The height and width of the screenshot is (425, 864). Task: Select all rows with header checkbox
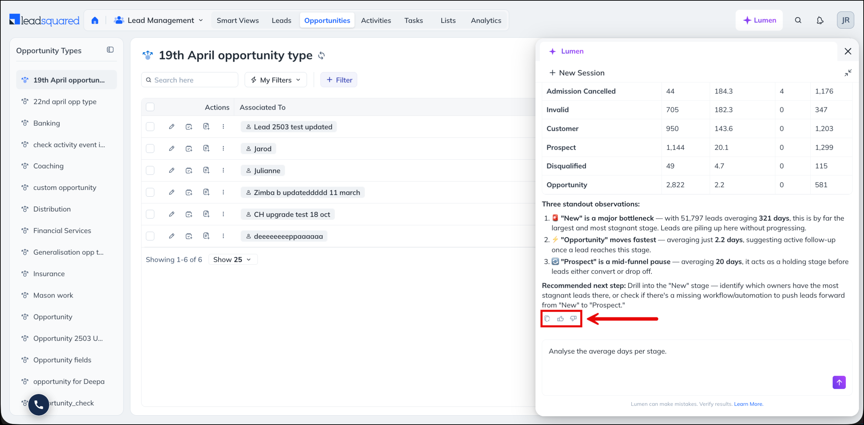[x=150, y=107]
